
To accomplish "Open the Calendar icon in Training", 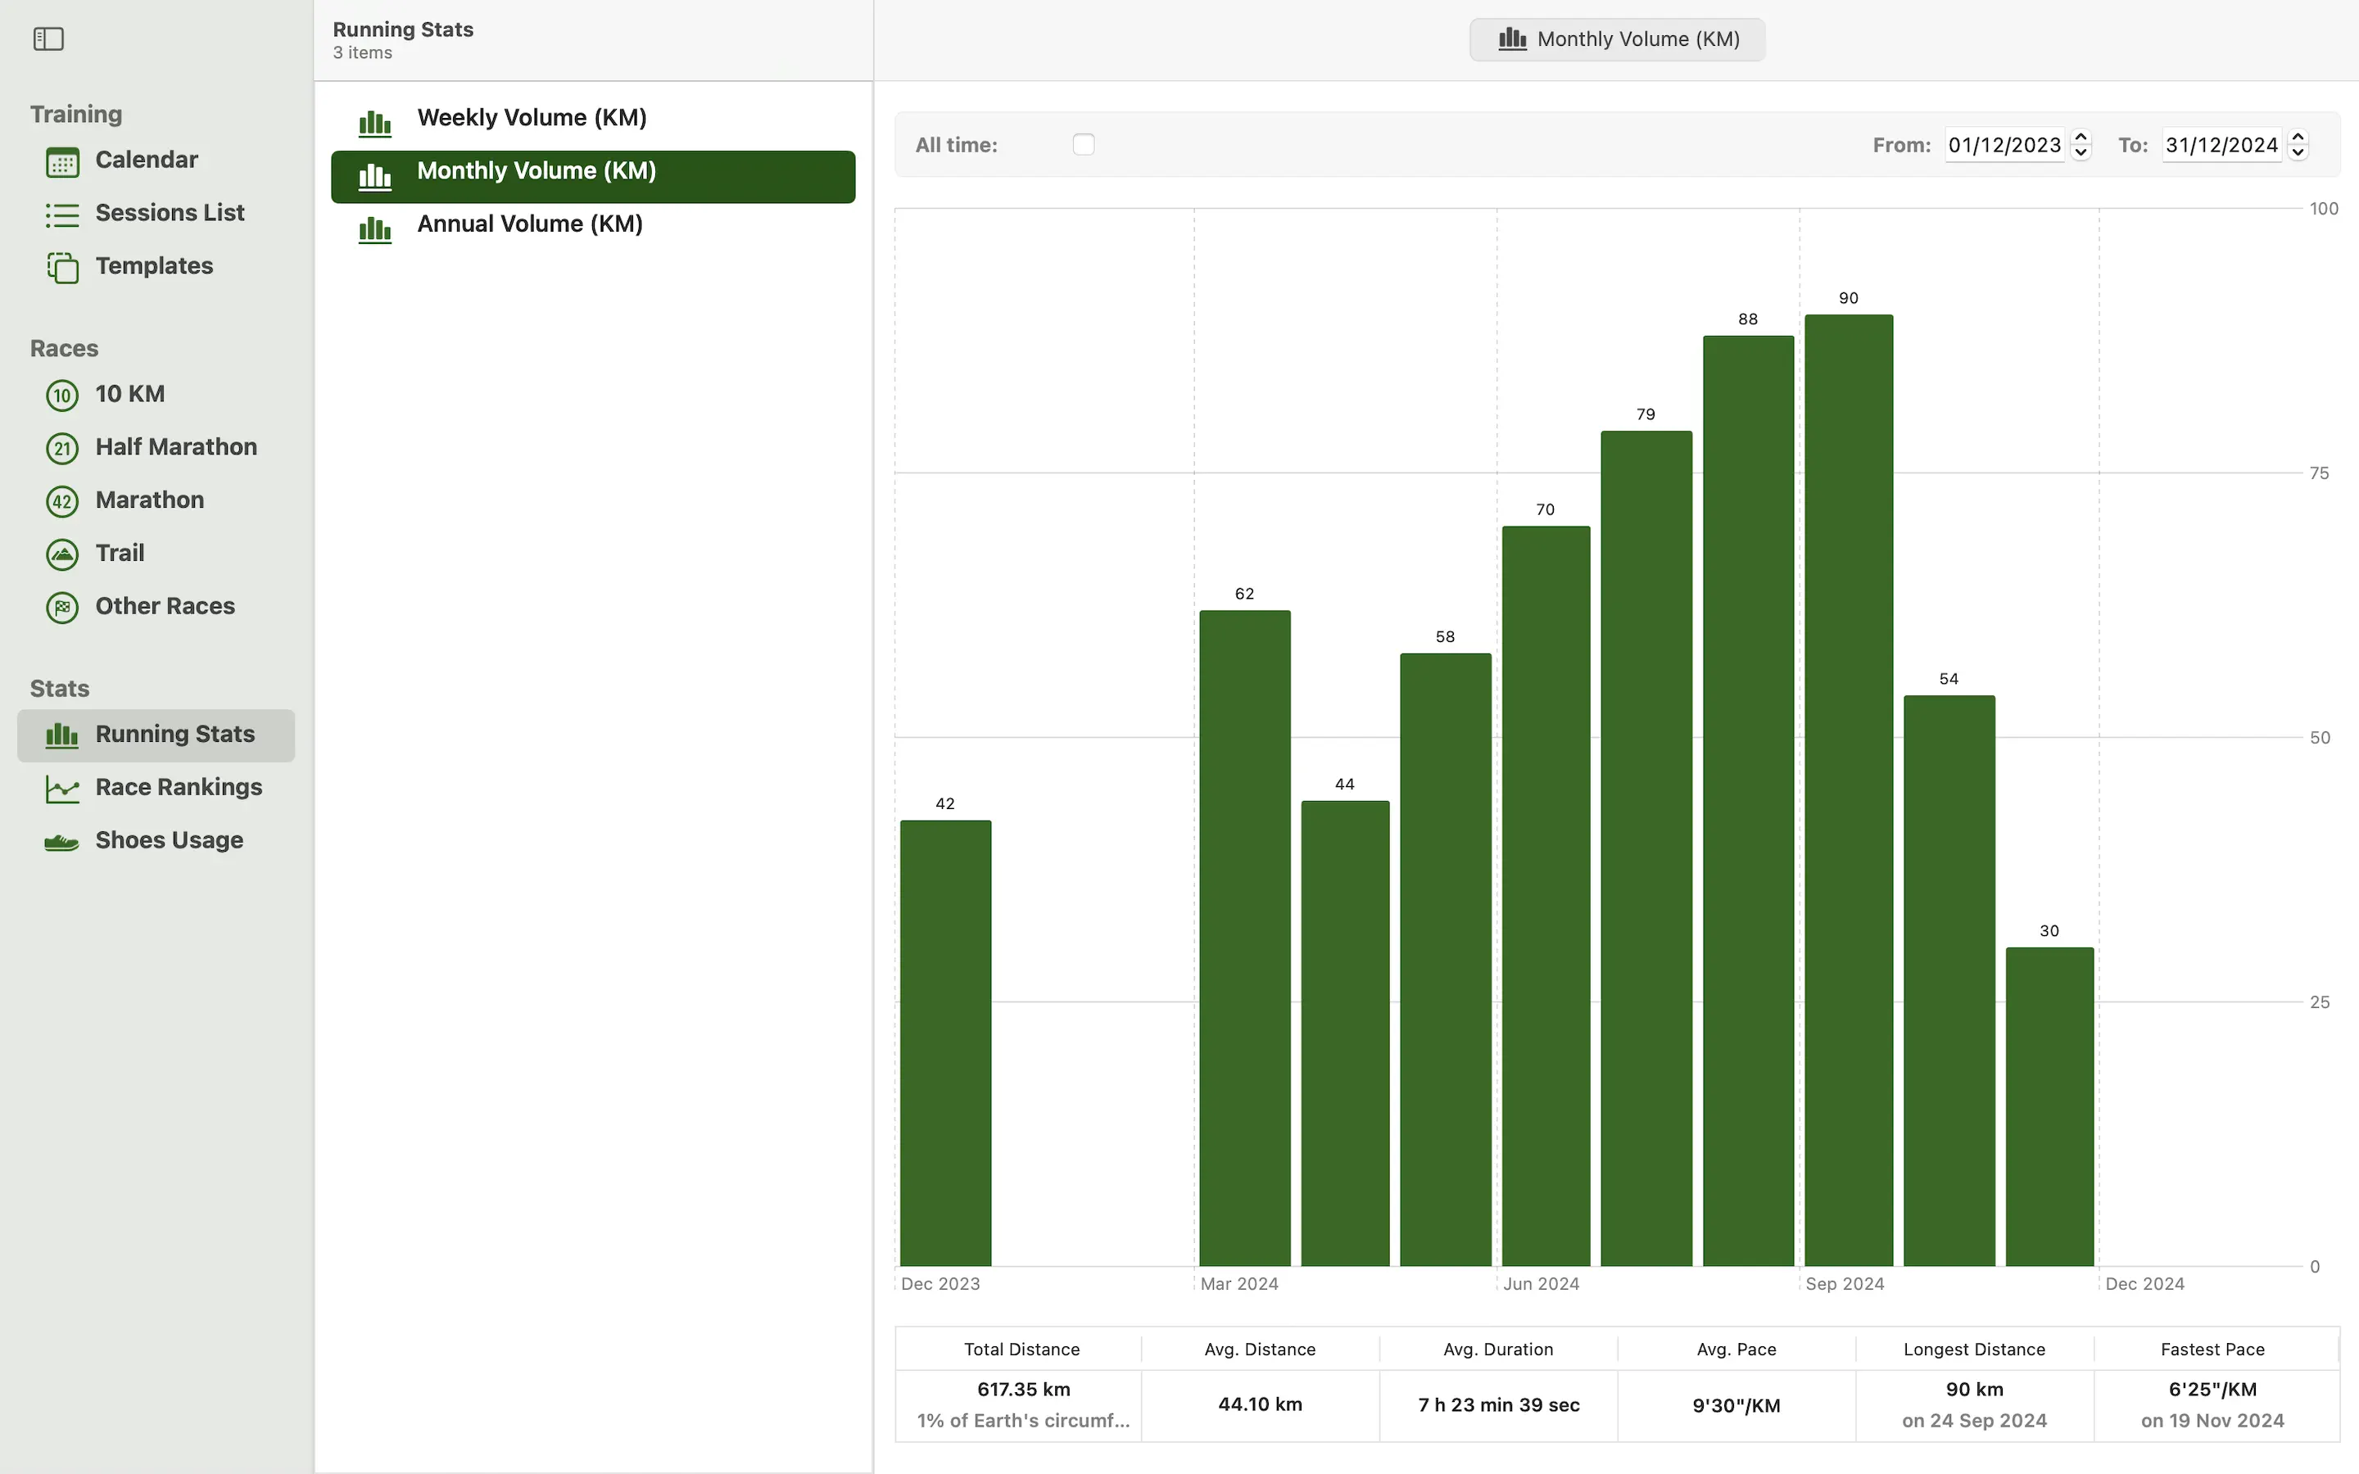I will [x=62, y=161].
